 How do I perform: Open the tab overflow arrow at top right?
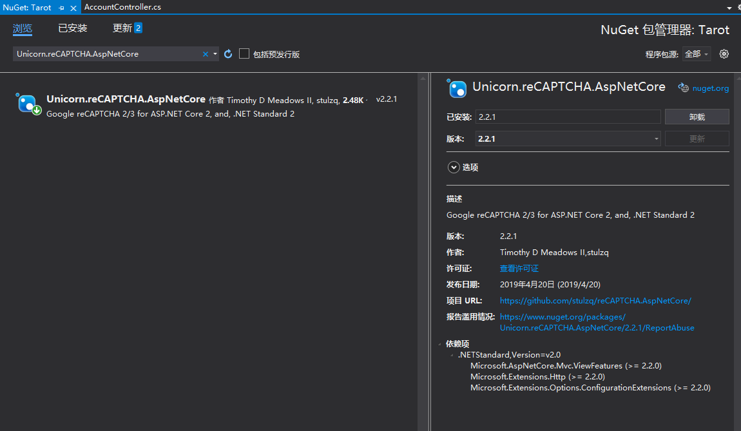(729, 8)
